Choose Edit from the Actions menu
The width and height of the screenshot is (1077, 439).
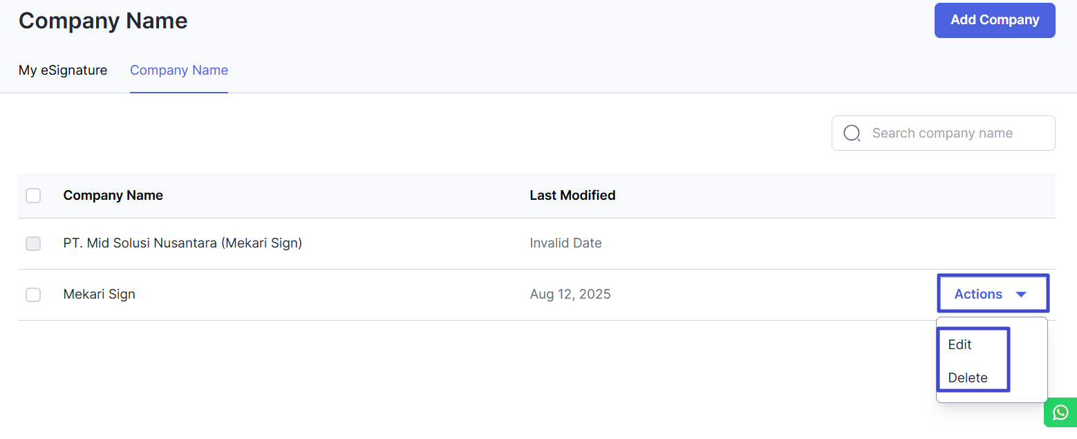coord(959,344)
